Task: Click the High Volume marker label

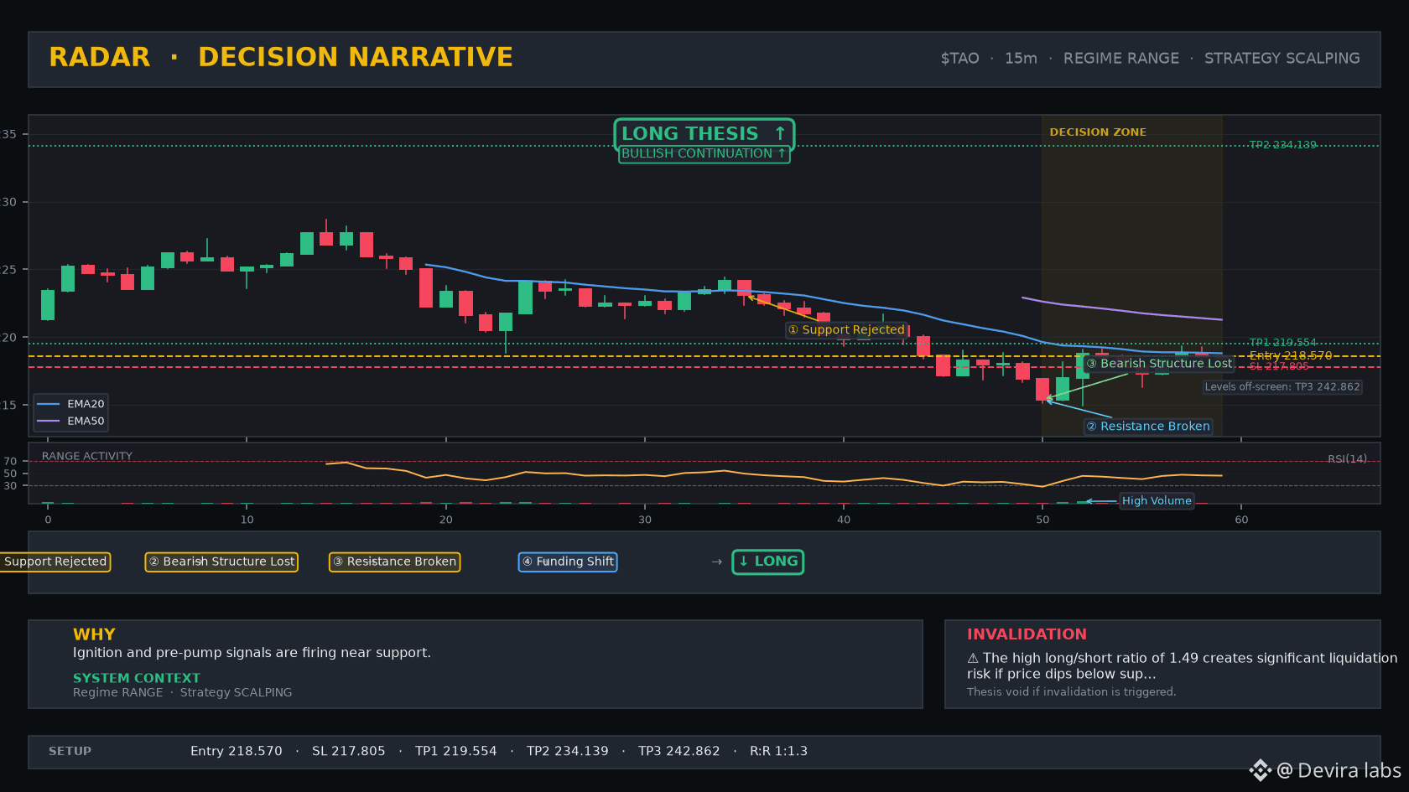Action: click(1157, 500)
